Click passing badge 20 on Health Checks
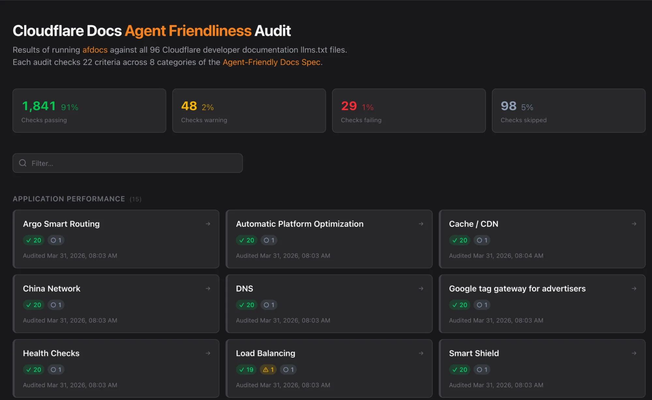Screen dimensions: 652x400 point(34,370)
